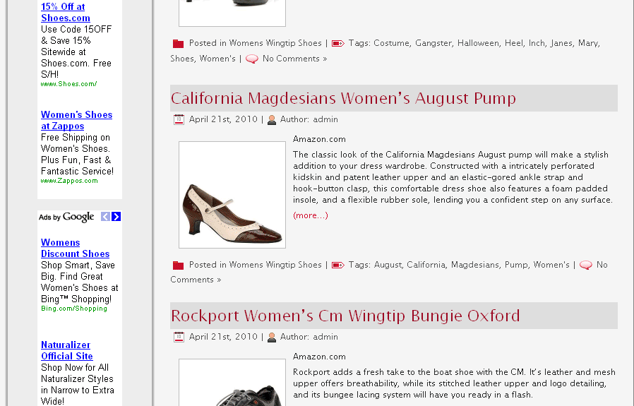Select the 'Gangster' tag
Image resolution: width=634 pixels, height=406 pixels.
click(x=433, y=43)
